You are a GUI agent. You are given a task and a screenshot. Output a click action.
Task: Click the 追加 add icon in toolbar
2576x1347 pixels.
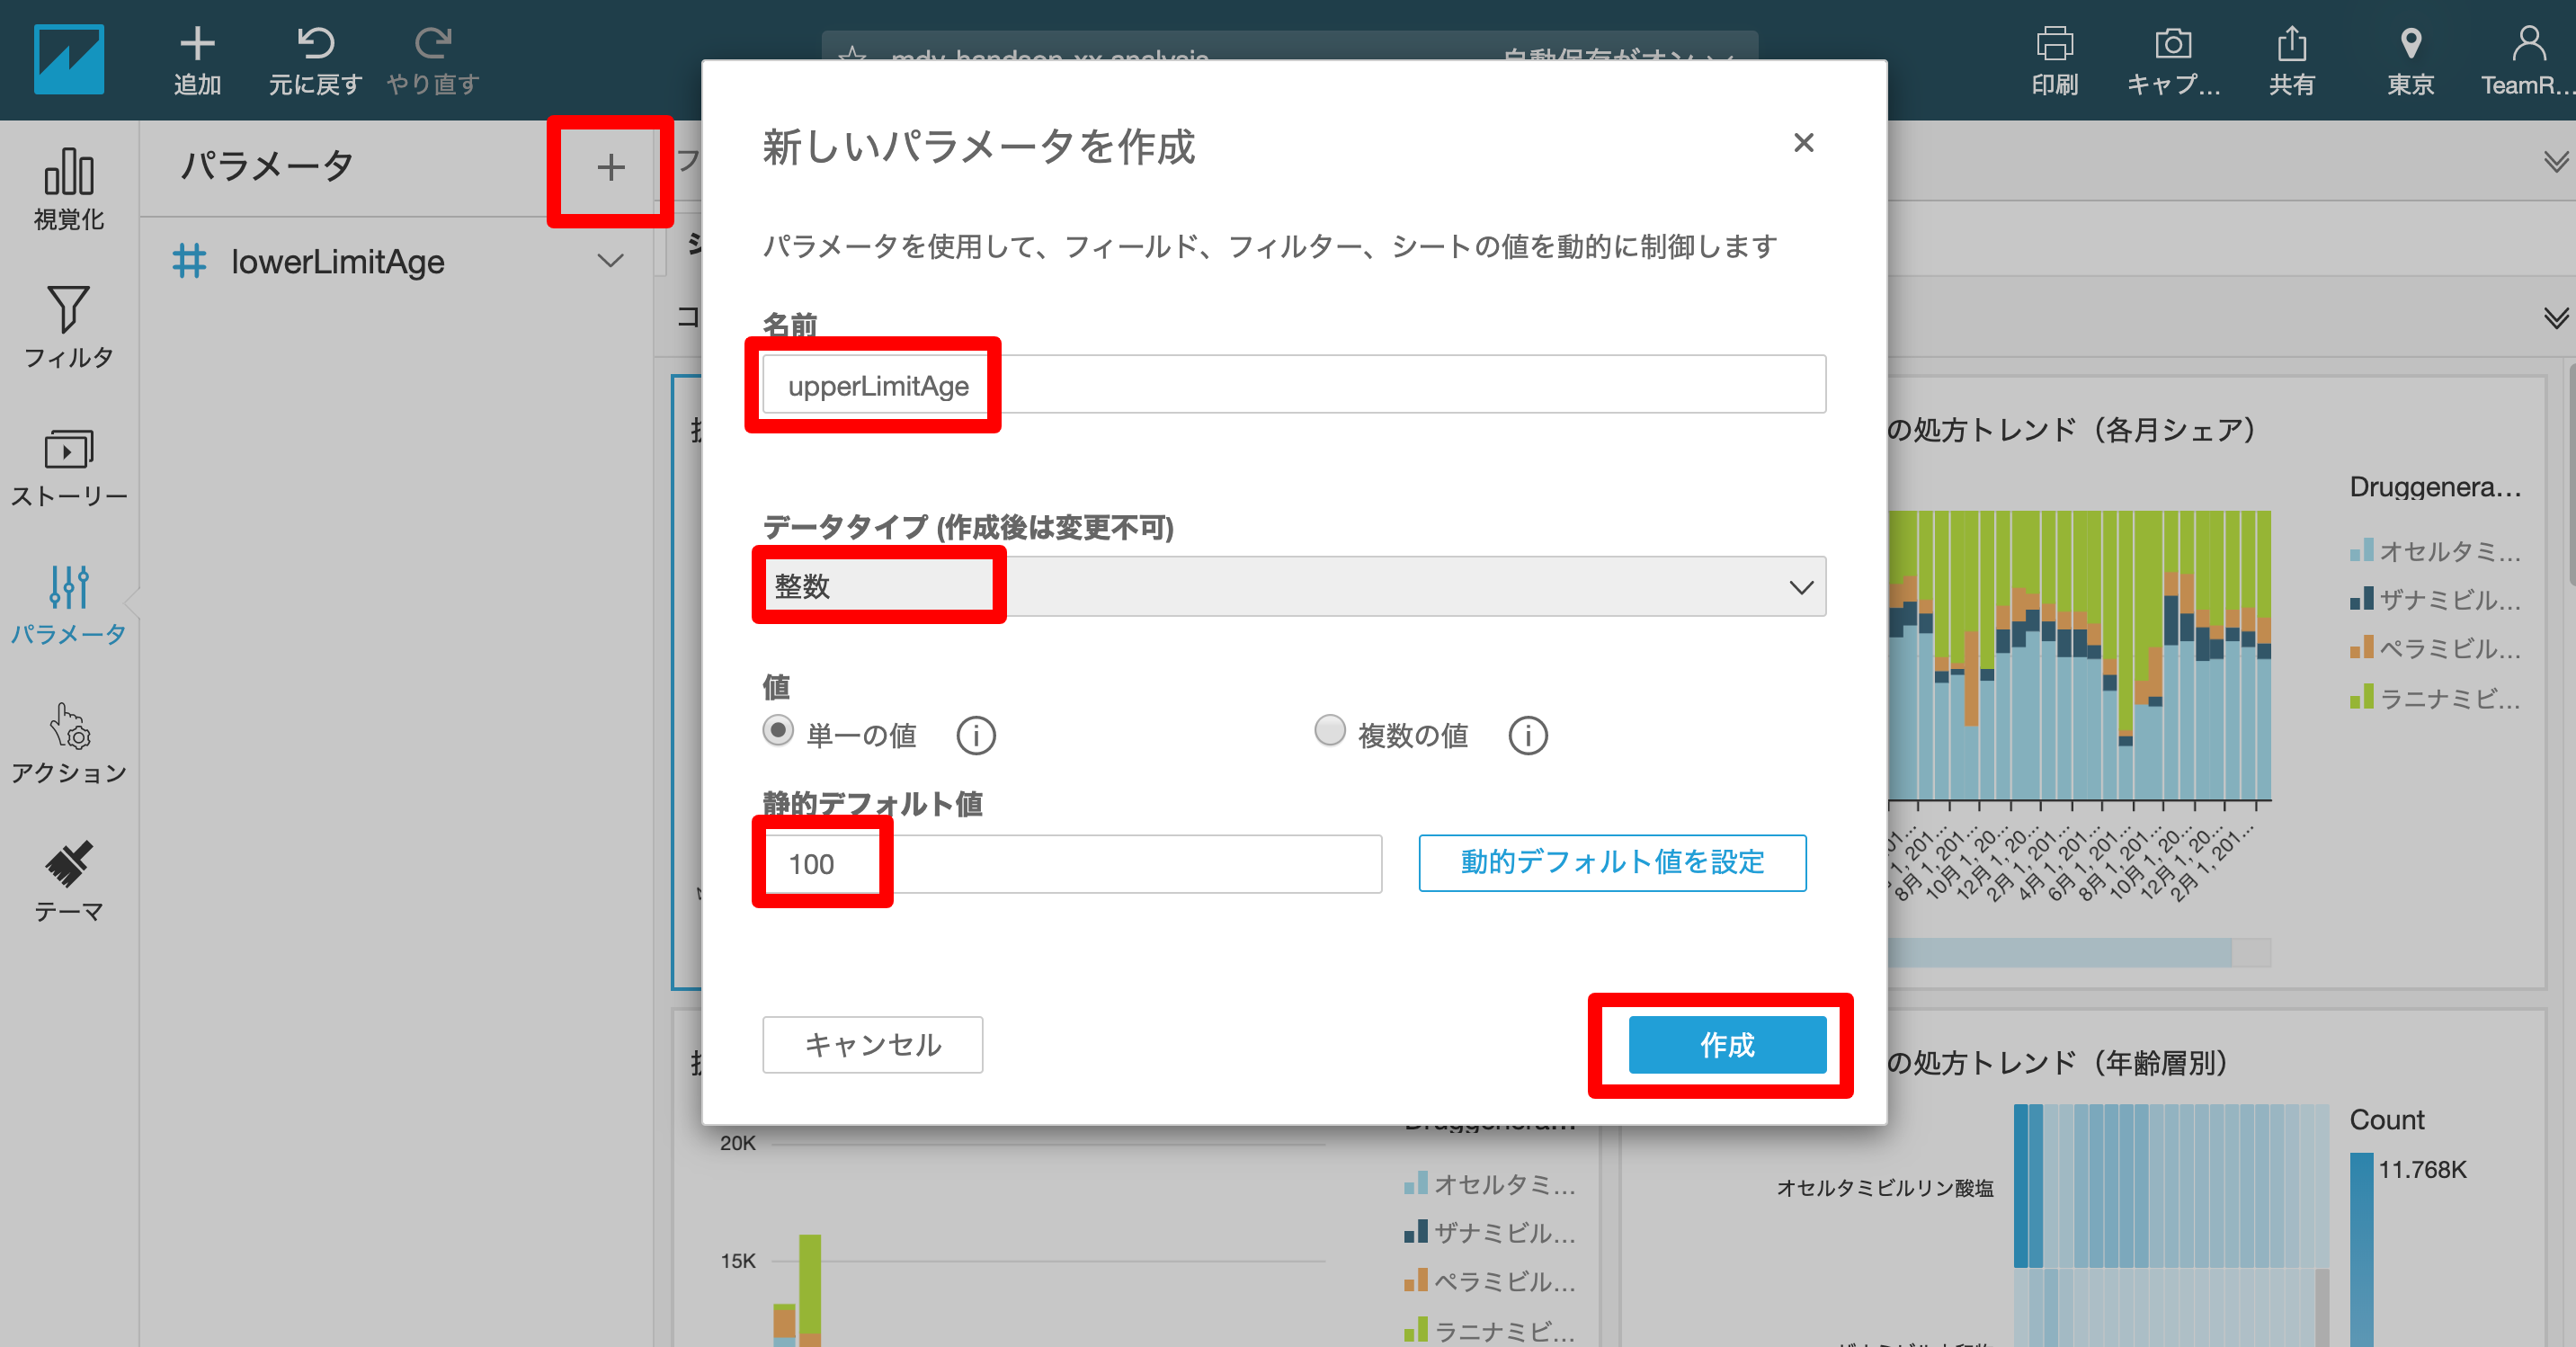click(197, 44)
